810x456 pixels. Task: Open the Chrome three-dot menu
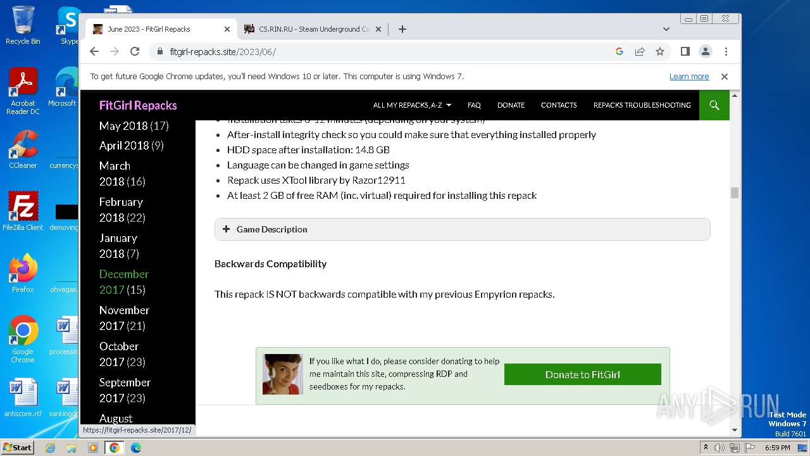(726, 51)
